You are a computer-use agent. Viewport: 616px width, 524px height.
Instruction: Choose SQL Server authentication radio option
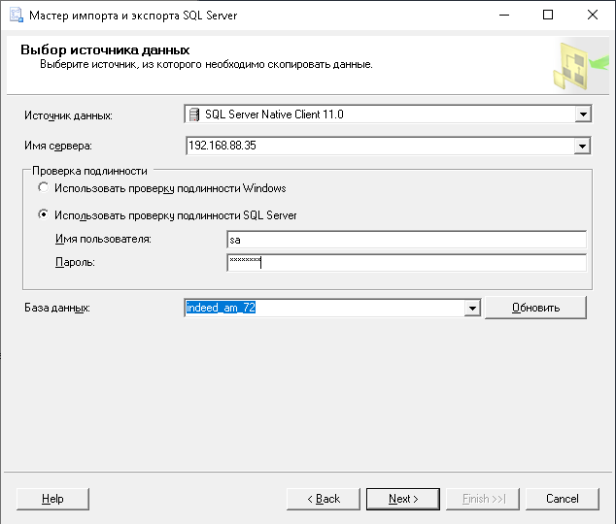pos(43,215)
